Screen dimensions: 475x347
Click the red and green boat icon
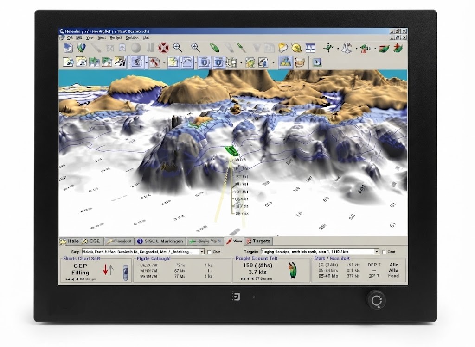(x=384, y=48)
